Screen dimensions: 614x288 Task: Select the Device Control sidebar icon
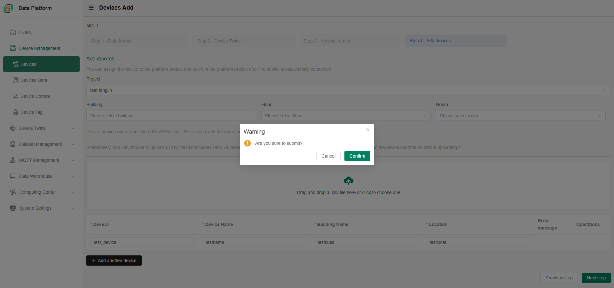coord(15,96)
